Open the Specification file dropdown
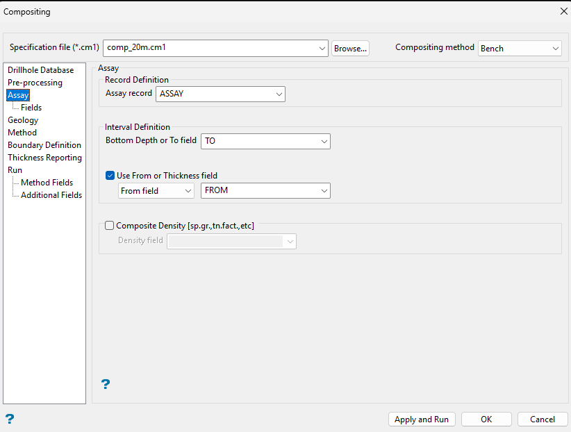The image size is (571, 432). (322, 49)
